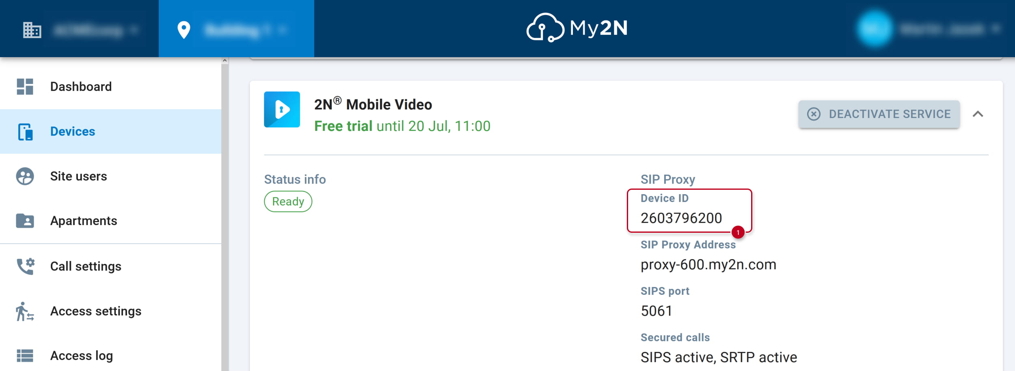Viewport: 1015px width, 371px height.
Task: Click the 'SIPS port' label
Action: (x=665, y=291)
